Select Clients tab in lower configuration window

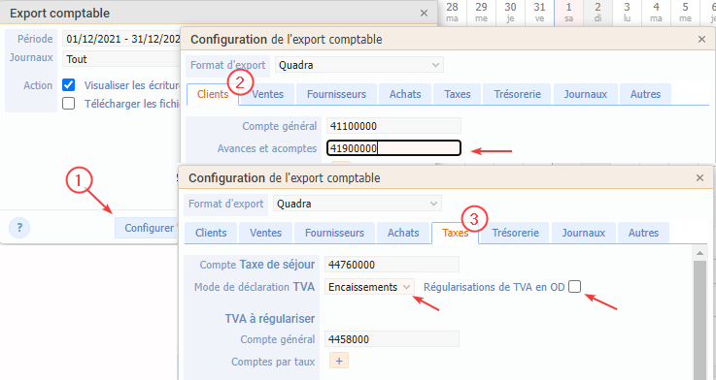tap(211, 233)
